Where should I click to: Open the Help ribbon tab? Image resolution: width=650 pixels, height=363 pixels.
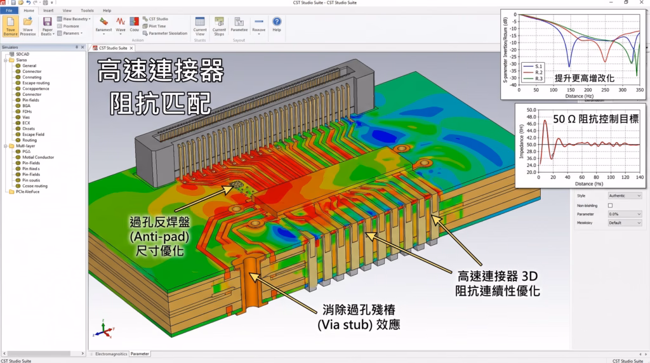(107, 10)
